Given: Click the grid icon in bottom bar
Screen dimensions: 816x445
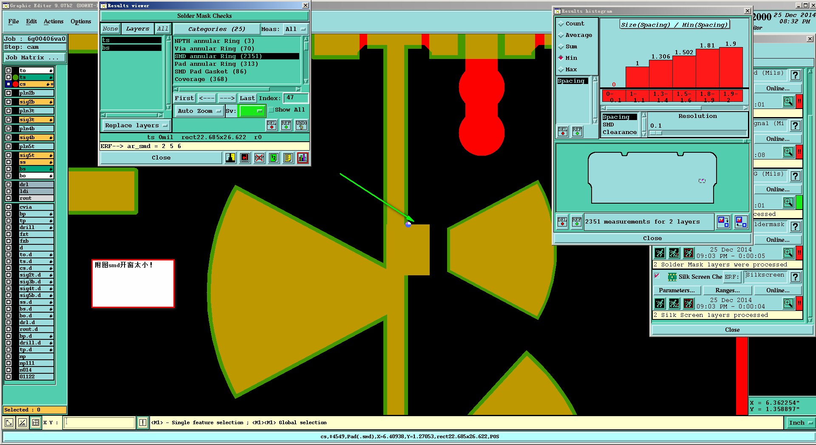Looking at the screenshot, I should [x=36, y=423].
